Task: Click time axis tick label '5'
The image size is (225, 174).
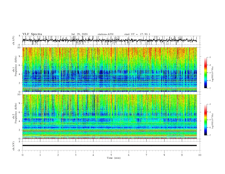Action: (x=111, y=155)
